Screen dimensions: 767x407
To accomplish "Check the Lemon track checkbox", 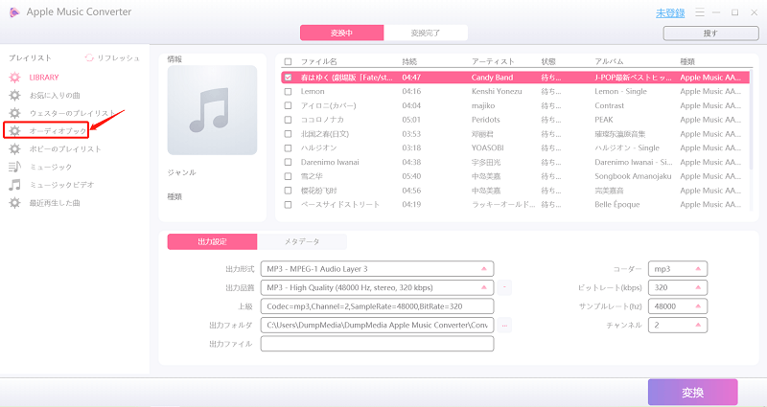I will click(289, 91).
